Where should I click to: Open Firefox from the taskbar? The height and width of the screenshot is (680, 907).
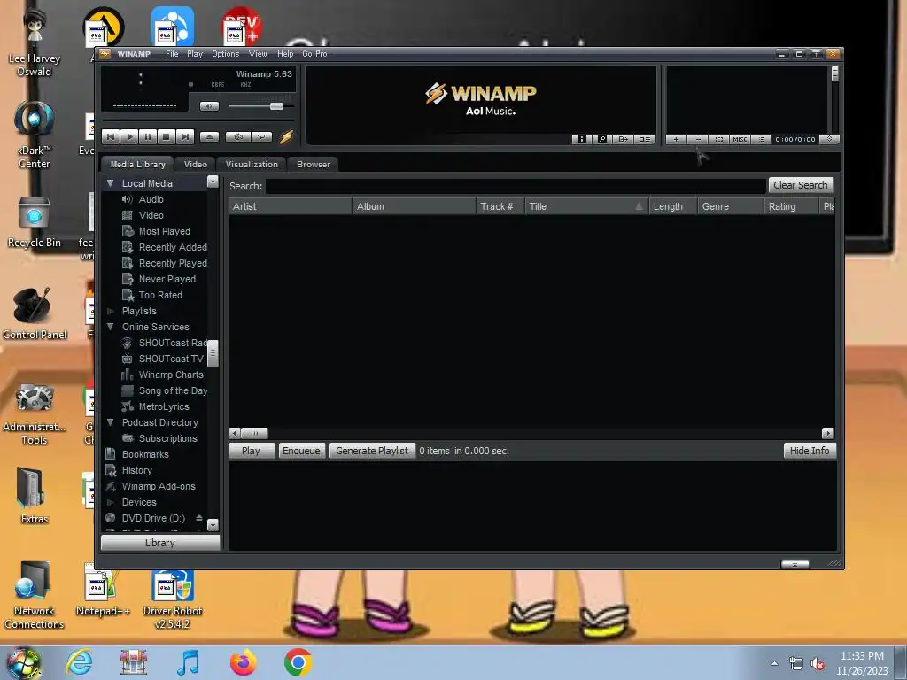click(244, 662)
